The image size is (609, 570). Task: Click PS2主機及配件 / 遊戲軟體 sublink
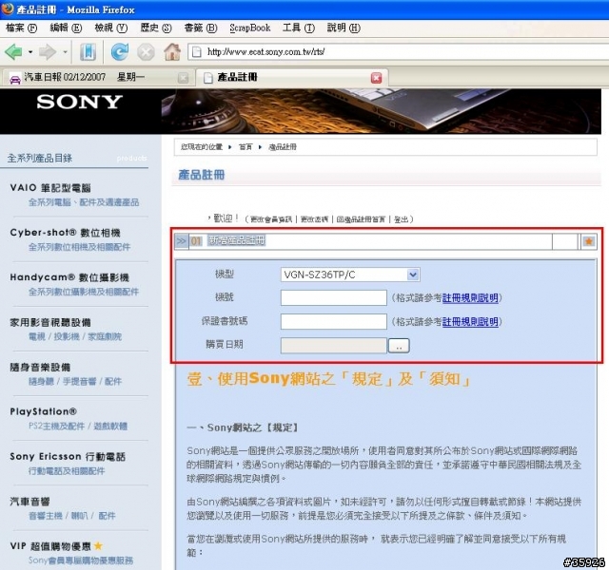tap(78, 427)
